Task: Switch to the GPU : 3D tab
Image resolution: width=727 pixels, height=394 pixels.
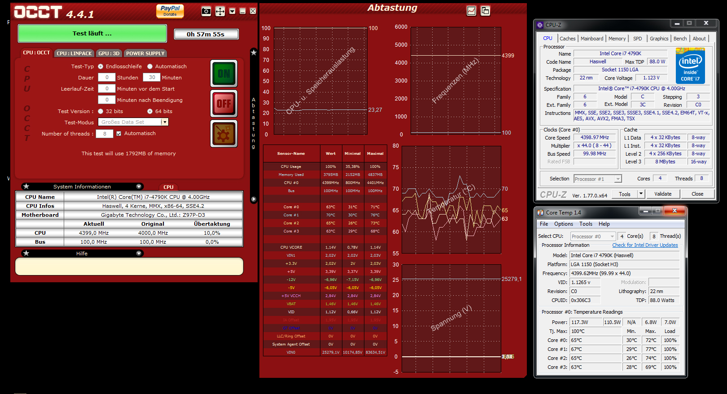Action: tap(109, 53)
